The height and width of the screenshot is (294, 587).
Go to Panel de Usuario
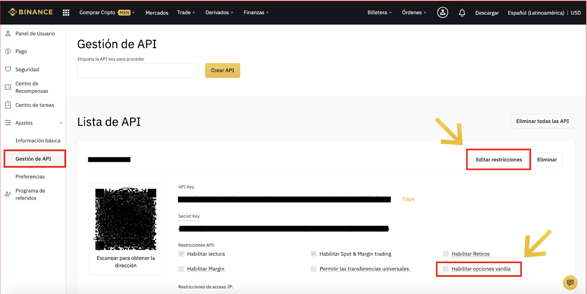tap(35, 33)
